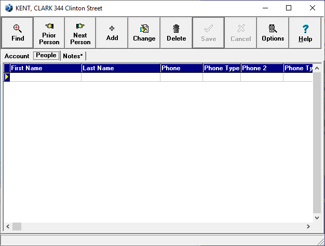Click the empty Last Name cell
The width and height of the screenshot is (325, 246).
click(x=120, y=77)
